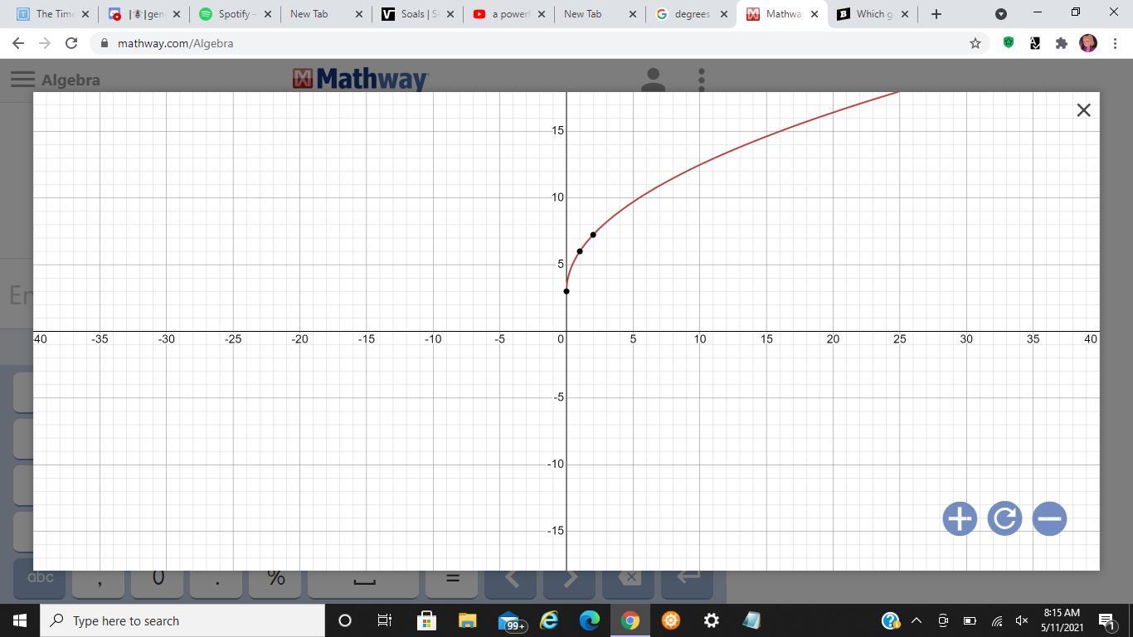Open Task View on the taskbar

(385, 620)
